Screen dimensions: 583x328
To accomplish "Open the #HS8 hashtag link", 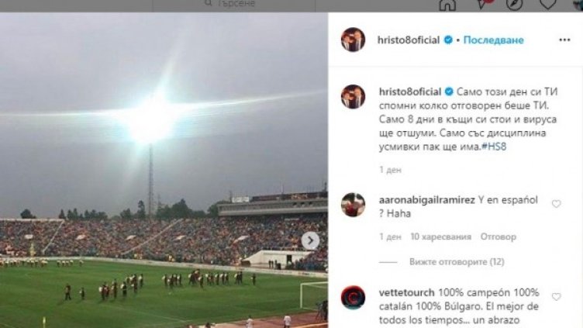I will 494,147.
